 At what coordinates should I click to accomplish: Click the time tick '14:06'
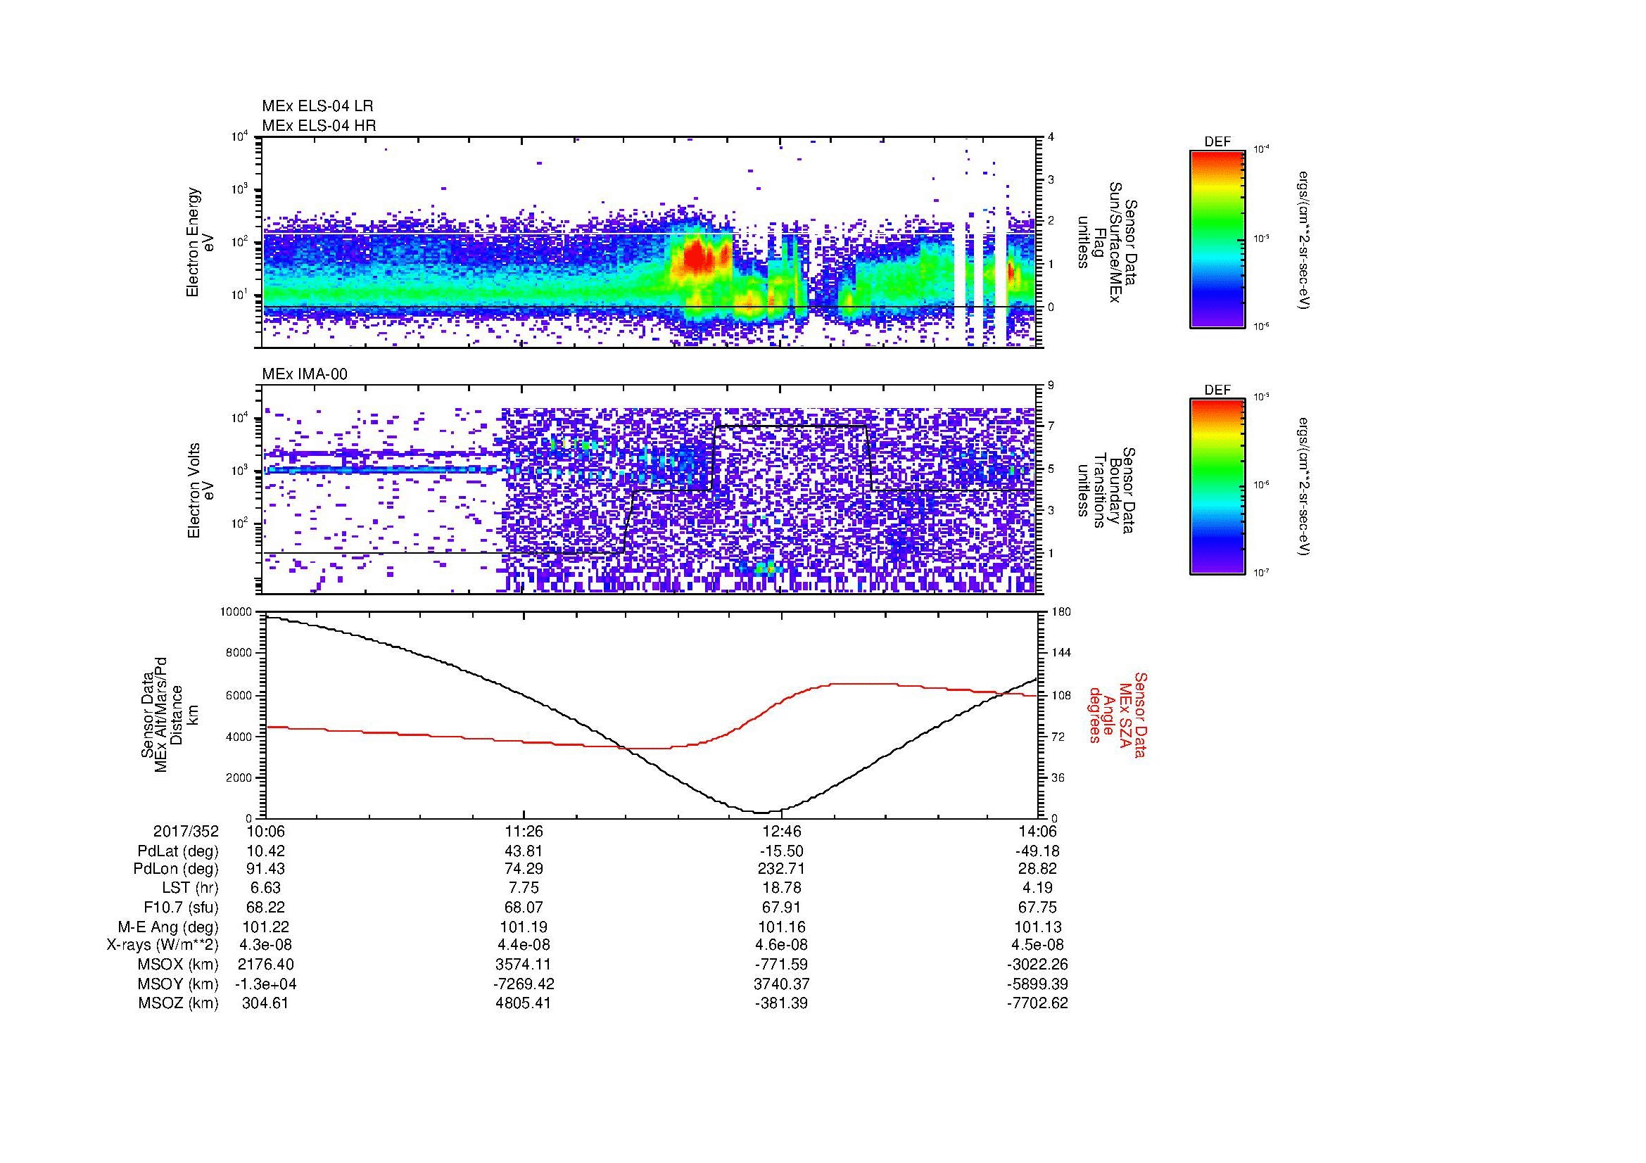1037,831
